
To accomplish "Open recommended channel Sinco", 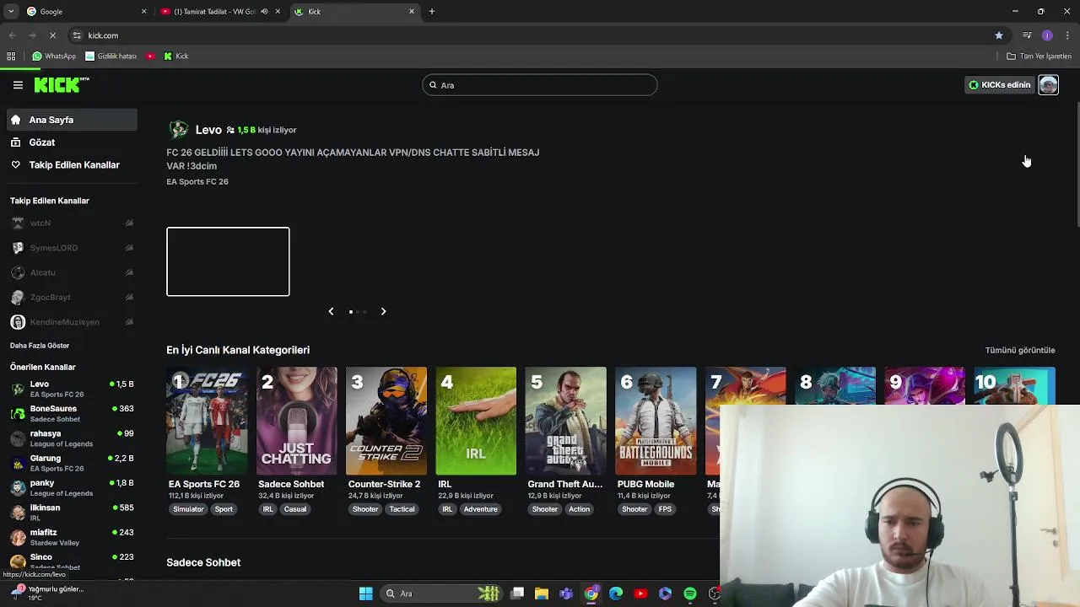I will tap(72, 561).
